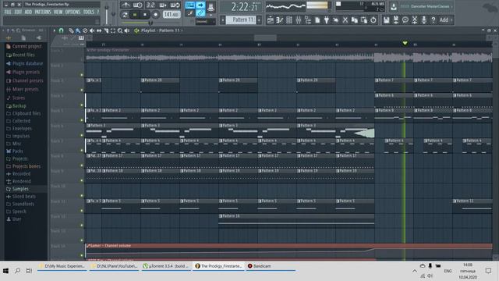499x281 pixels.
Task: Open the FILE menu
Action: [8, 12]
